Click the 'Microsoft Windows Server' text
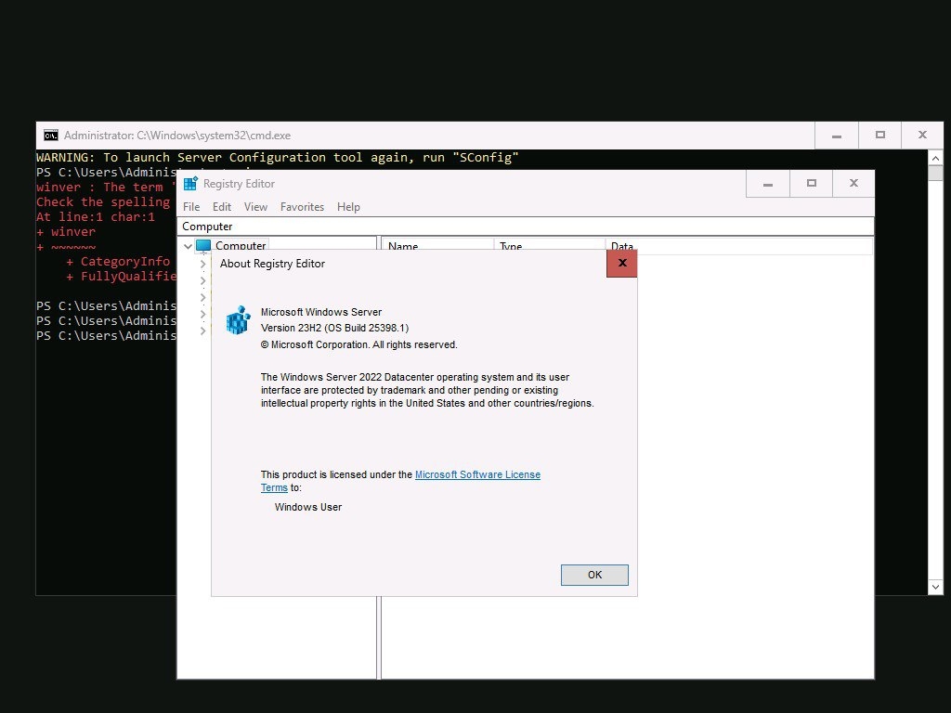The width and height of the screenshot is (951, 713). coord(321,312)
